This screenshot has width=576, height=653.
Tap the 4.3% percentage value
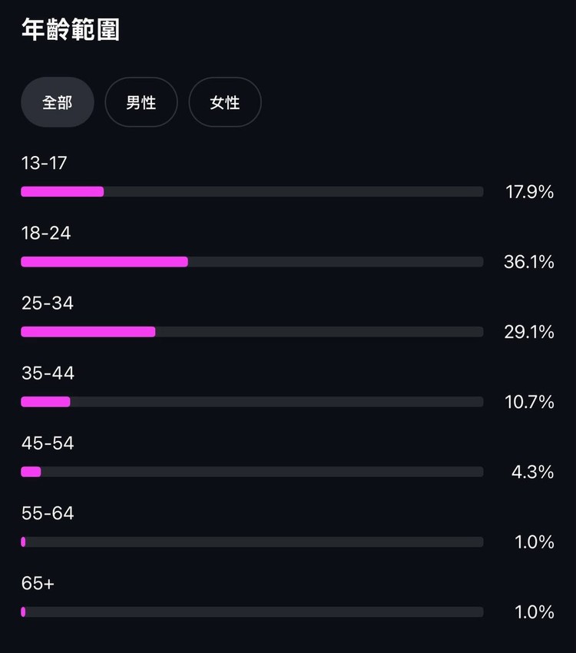pos(532,472)
